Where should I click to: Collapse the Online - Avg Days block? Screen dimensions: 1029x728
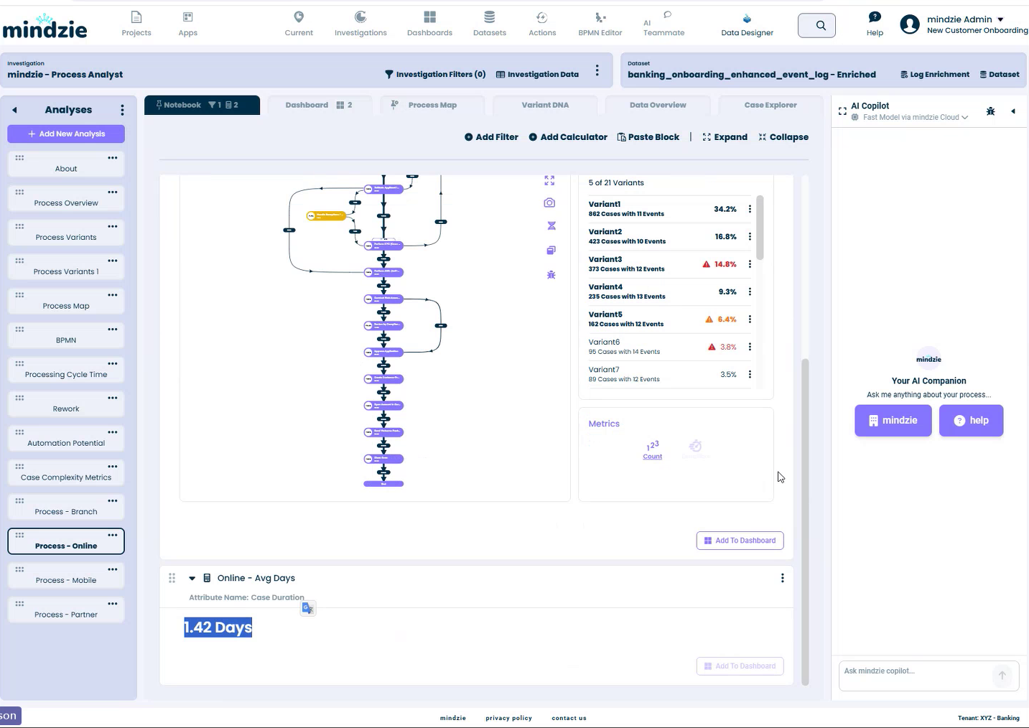[192, 579]
